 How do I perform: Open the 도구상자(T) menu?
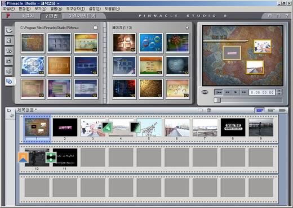[x=76, y=9]
